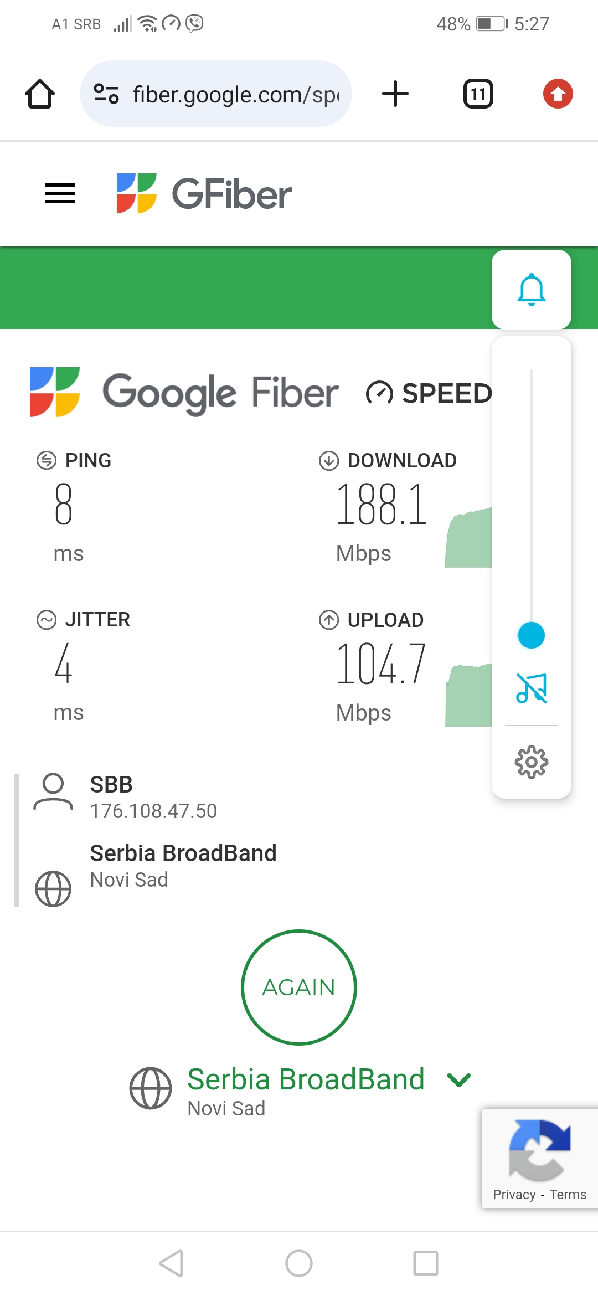Open site info icon in address bar

(106, 94)
